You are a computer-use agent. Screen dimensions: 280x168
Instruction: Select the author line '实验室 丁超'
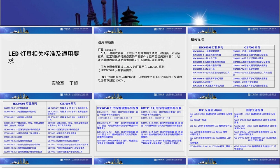click(65, 83)
